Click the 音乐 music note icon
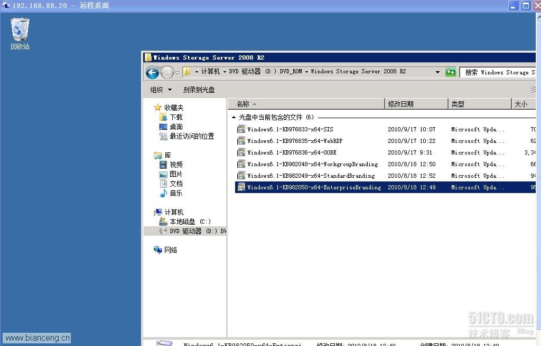 (x=163, y=194)
